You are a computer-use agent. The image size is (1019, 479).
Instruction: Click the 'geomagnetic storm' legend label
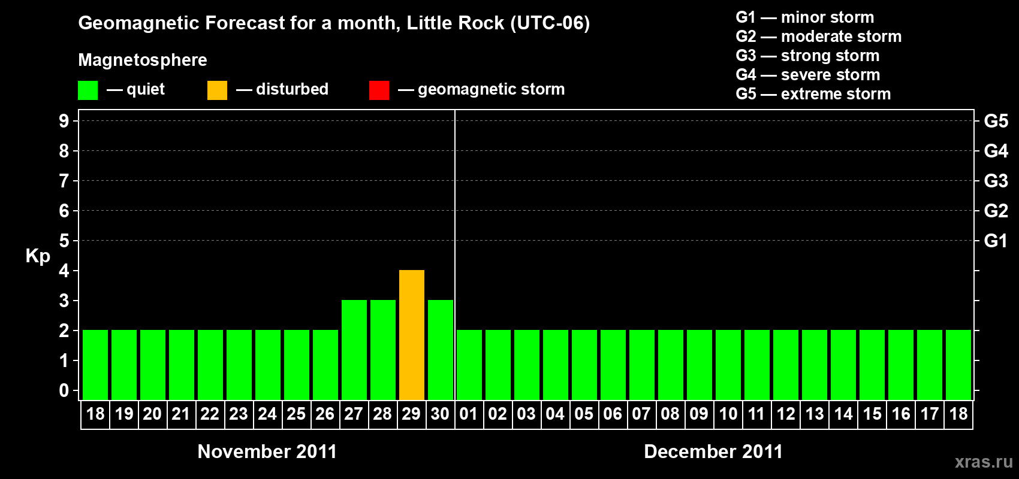(491, 89)
